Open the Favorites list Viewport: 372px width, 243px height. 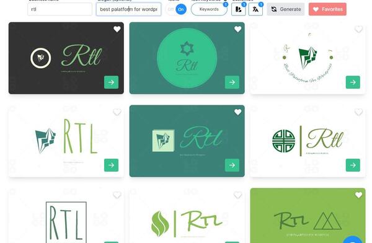tap(327, 9)
